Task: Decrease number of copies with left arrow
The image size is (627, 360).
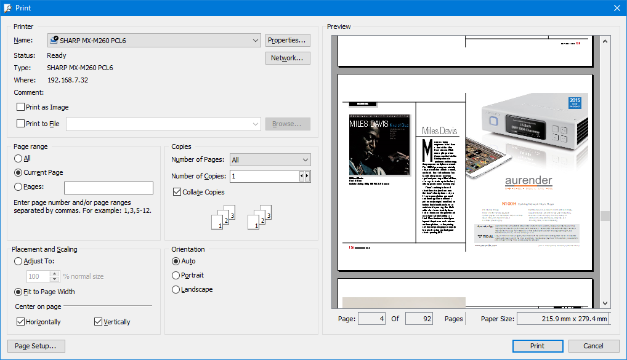Action: coord(302,176)
